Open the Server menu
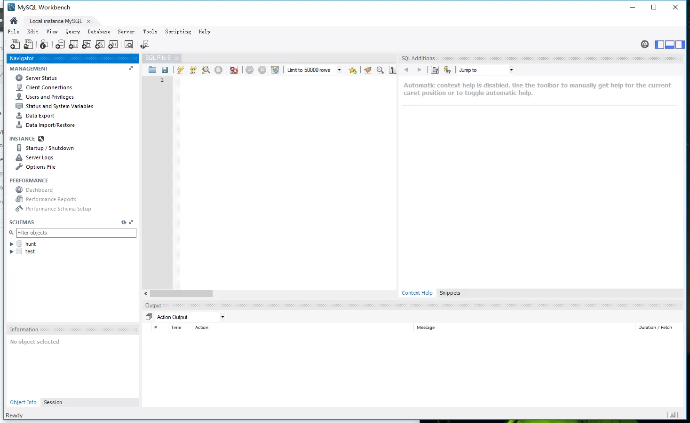 [126, 31]
